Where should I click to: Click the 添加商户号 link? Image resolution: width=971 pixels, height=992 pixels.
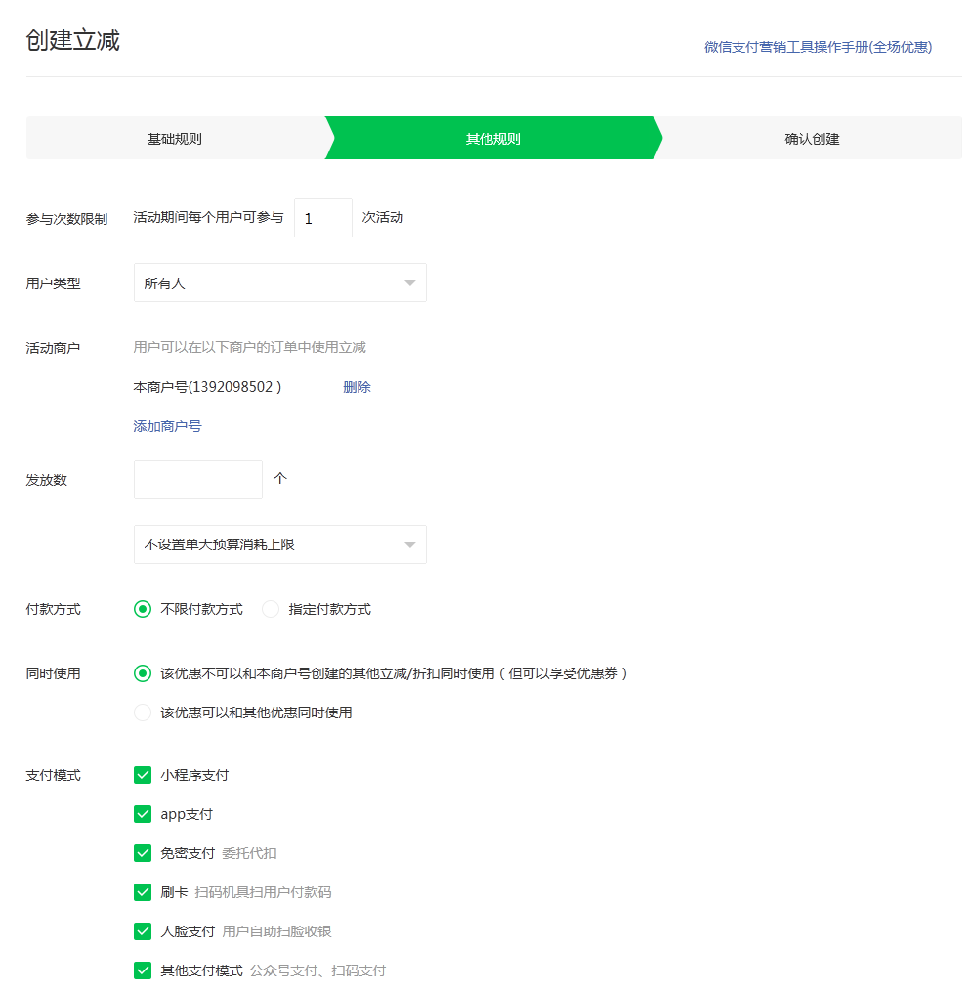[x=167, y=426]
